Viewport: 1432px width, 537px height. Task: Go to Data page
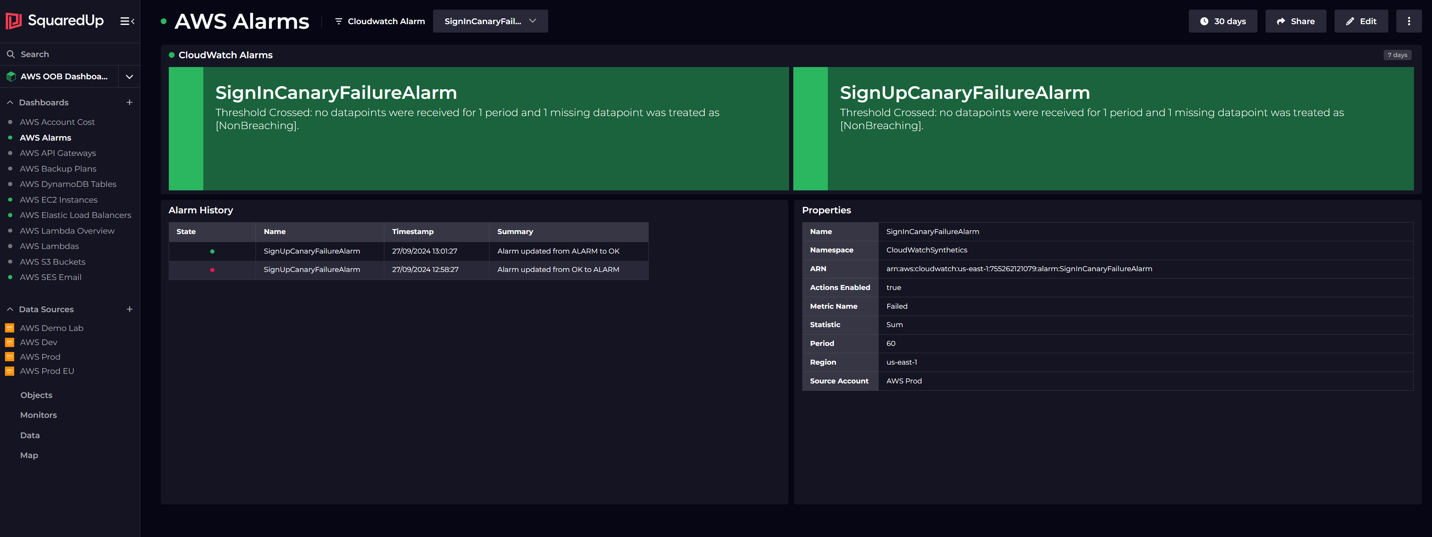coord(30,435)
